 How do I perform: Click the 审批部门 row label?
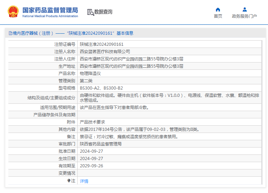[67, 144]
